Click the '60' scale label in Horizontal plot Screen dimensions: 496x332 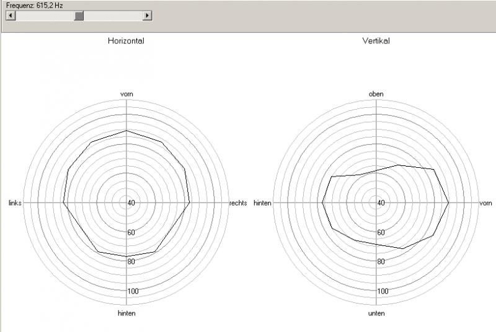tap(131, 232)
